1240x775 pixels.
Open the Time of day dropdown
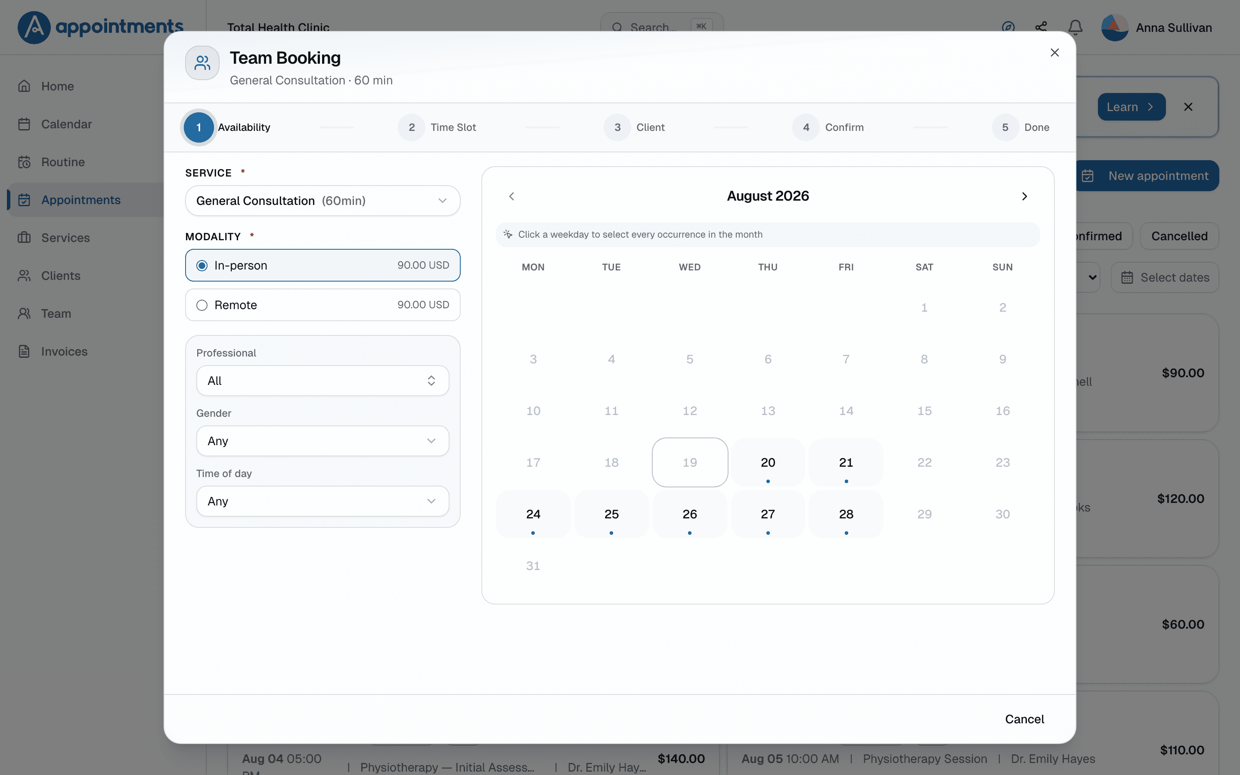[323, 501]
